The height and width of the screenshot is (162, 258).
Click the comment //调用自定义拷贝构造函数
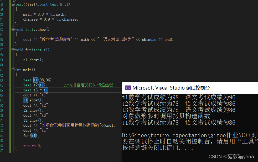(89, 85)
